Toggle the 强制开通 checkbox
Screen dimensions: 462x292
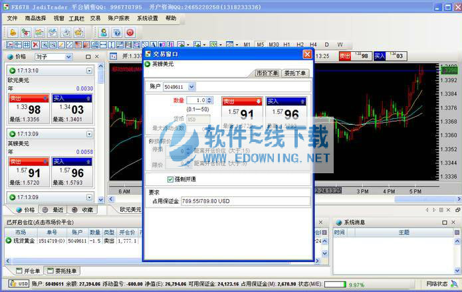coord(170,179)
